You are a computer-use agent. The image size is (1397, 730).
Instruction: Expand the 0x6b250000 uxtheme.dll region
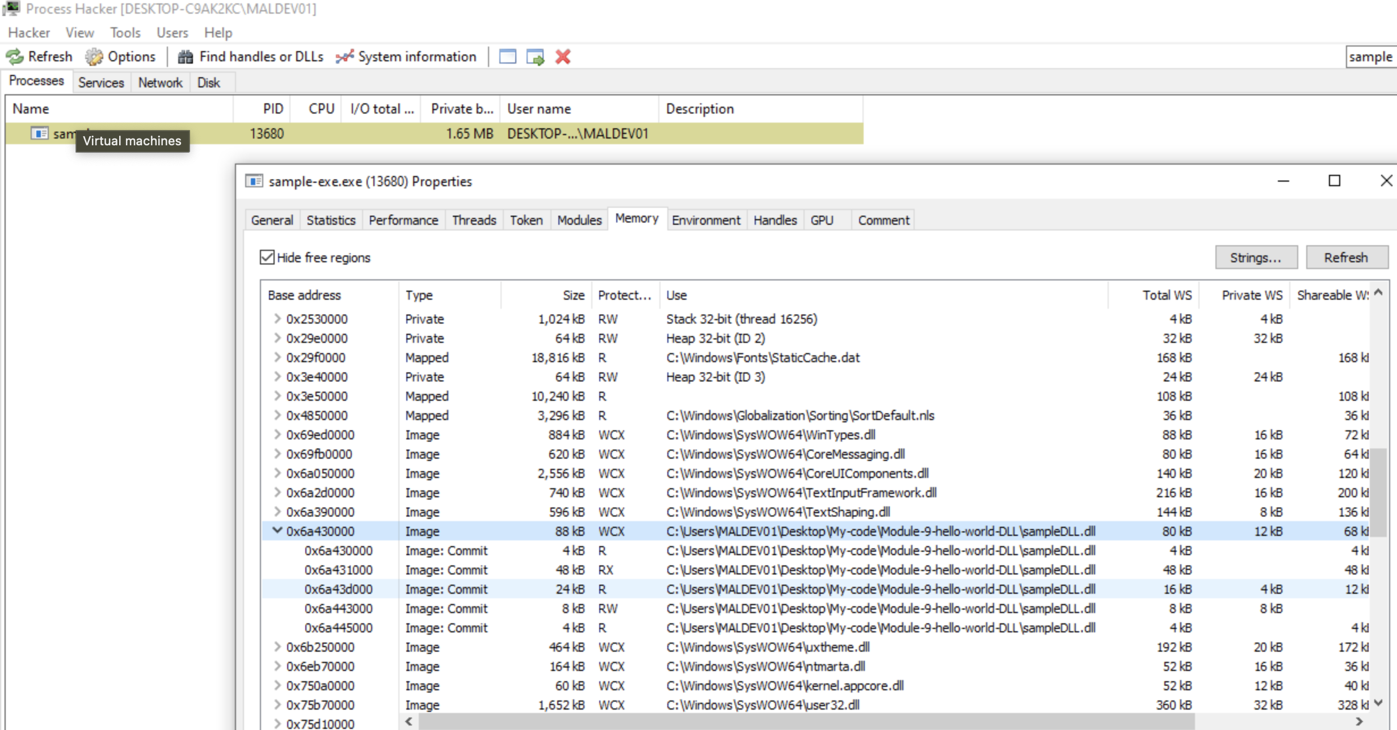pyautogui.click(x=277, y=647)
